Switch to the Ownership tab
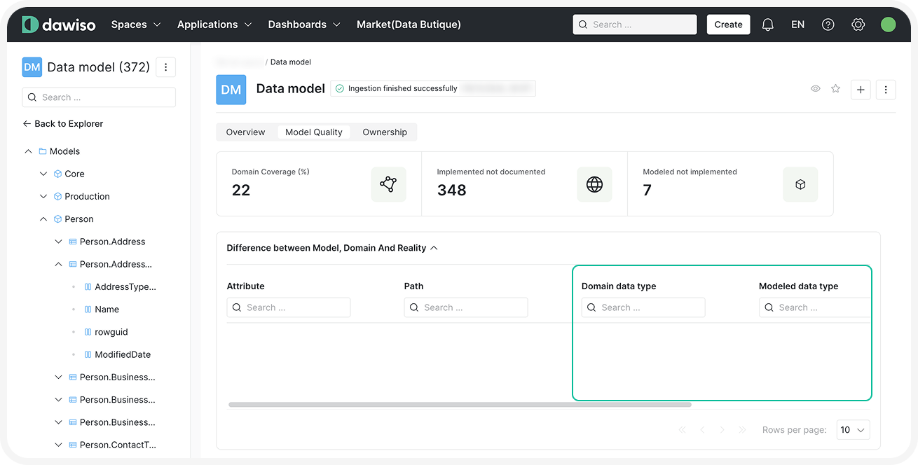The height and width of the screenshot is (465, 918). coord(385,132)
